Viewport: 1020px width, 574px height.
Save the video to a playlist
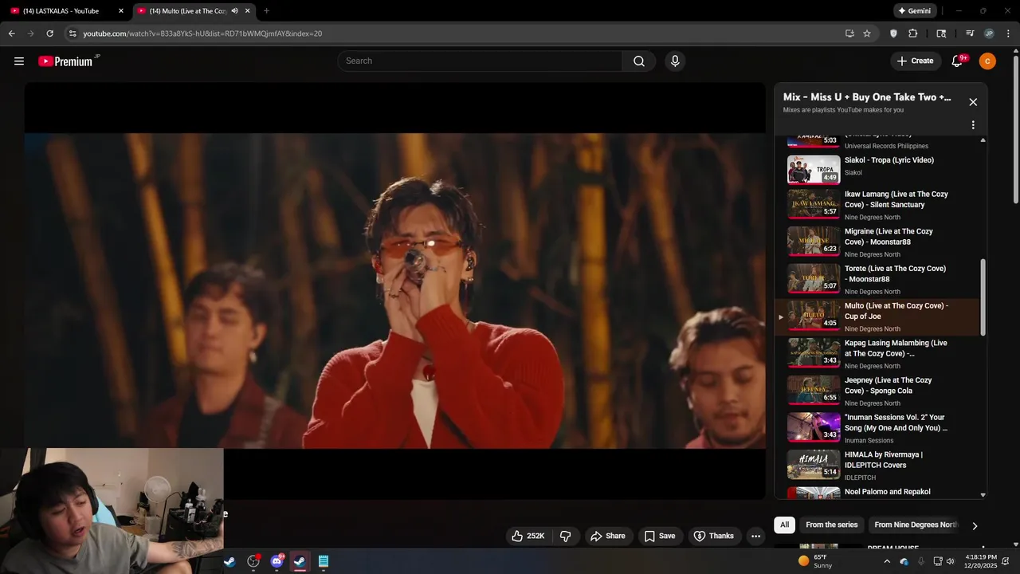pos(660,536)
